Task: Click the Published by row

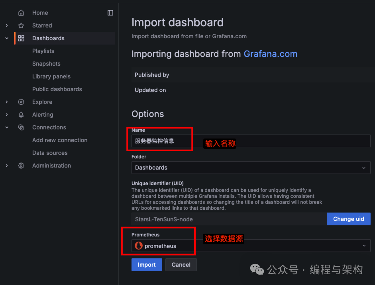Action: coord(253,75)
